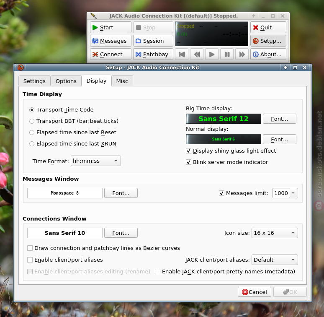
Task: Click the disabled Stop button
Action: point(153,27)
